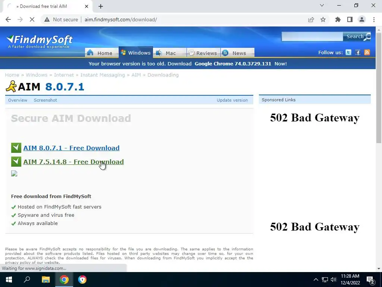Switch to the Mac tab

pyautogui.click(x=170, y=53)
